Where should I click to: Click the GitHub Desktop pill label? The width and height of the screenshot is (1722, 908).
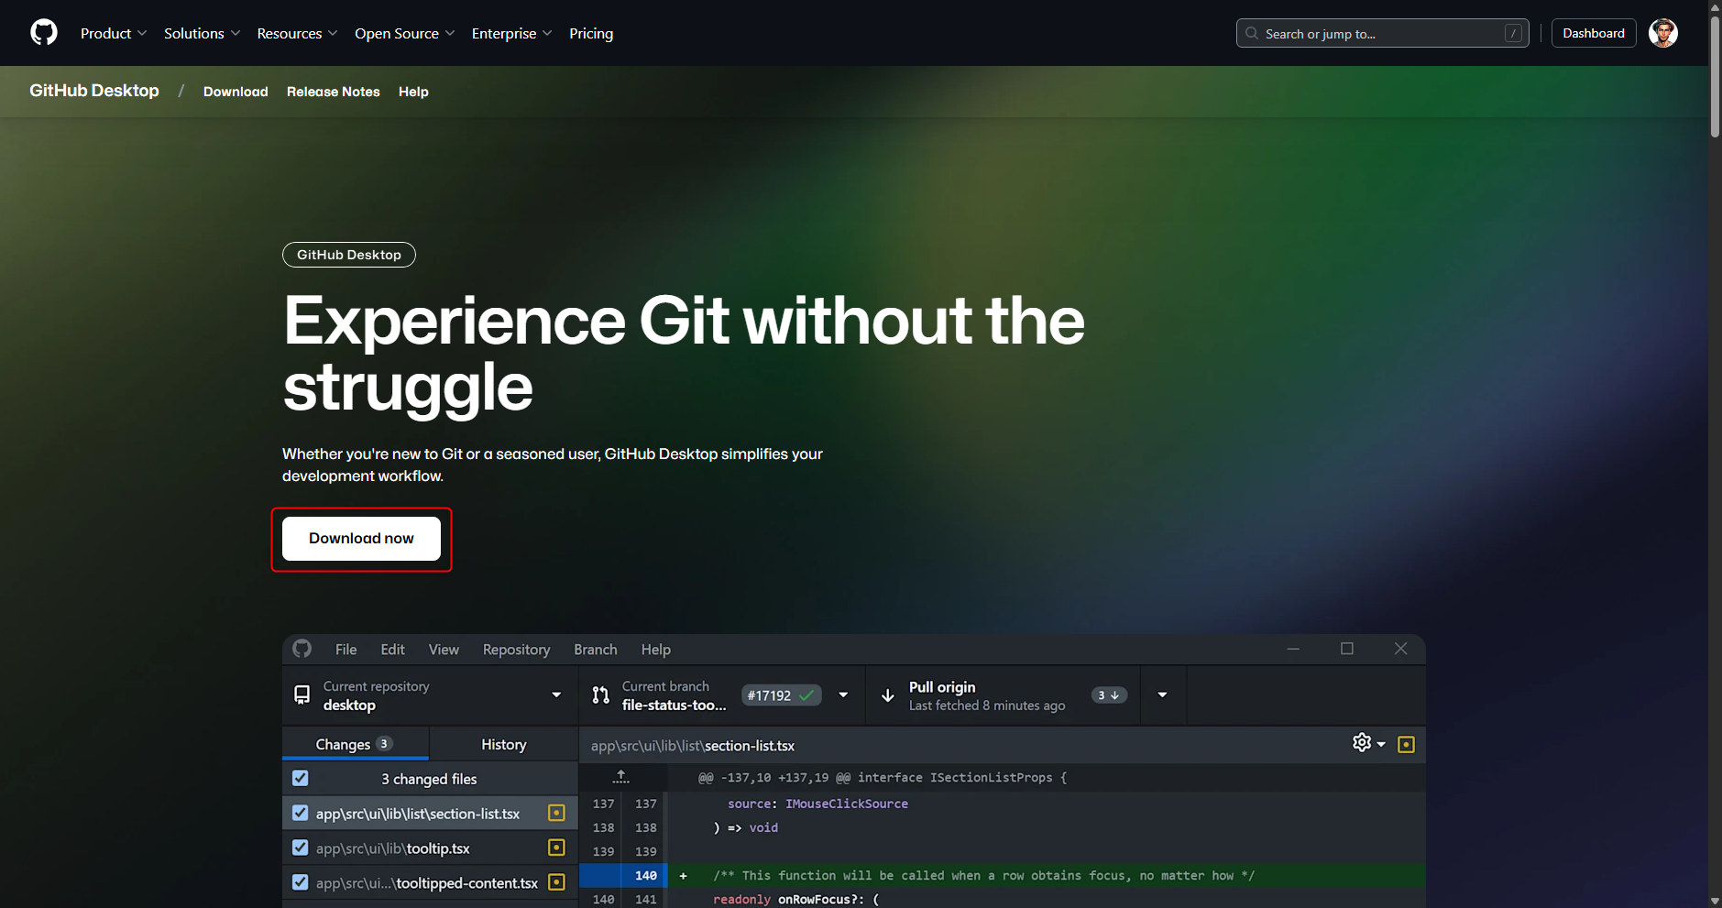(x=349, y=255)
